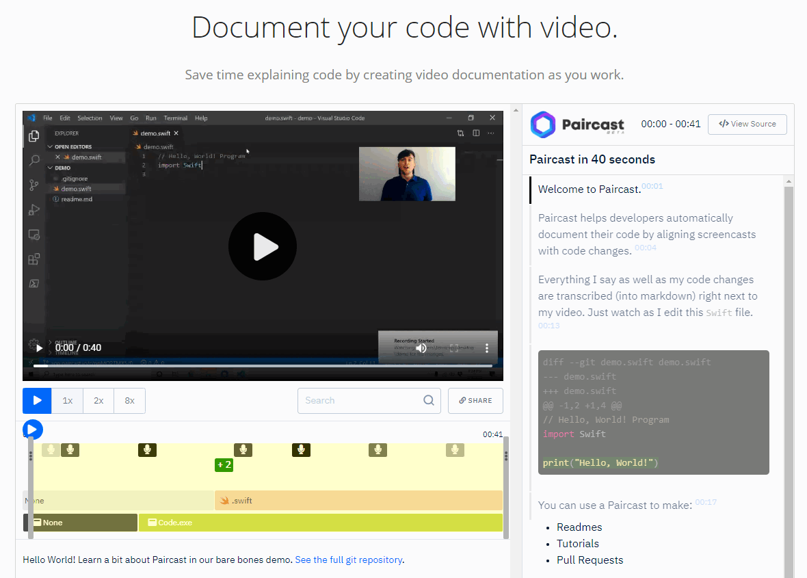Set playback speed to 8x
The height and width of the screenshot is (578, 807).
130,400
